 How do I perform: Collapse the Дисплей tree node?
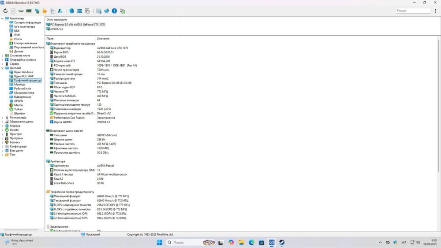pos(3,68)
